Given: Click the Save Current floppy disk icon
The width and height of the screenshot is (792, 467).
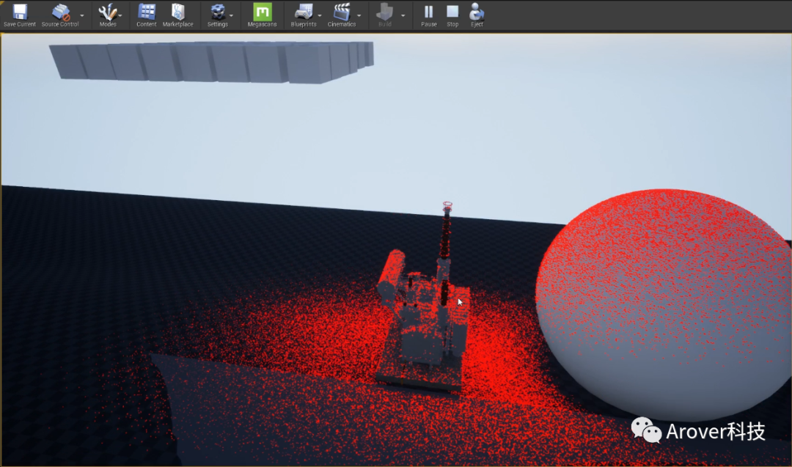Looking at the screenshot, I should click(20, 12).
